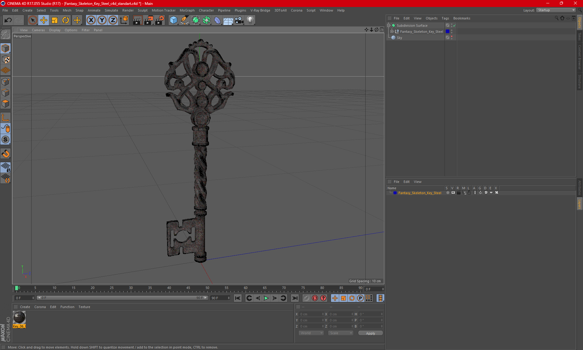The height and width of the screenshot is (350, 583).
Task: Click the Apply button
Action: click(x=370, y=333)
